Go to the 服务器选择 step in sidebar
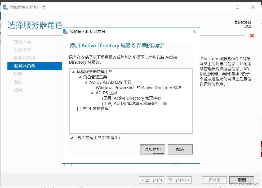 click(24, 58)
